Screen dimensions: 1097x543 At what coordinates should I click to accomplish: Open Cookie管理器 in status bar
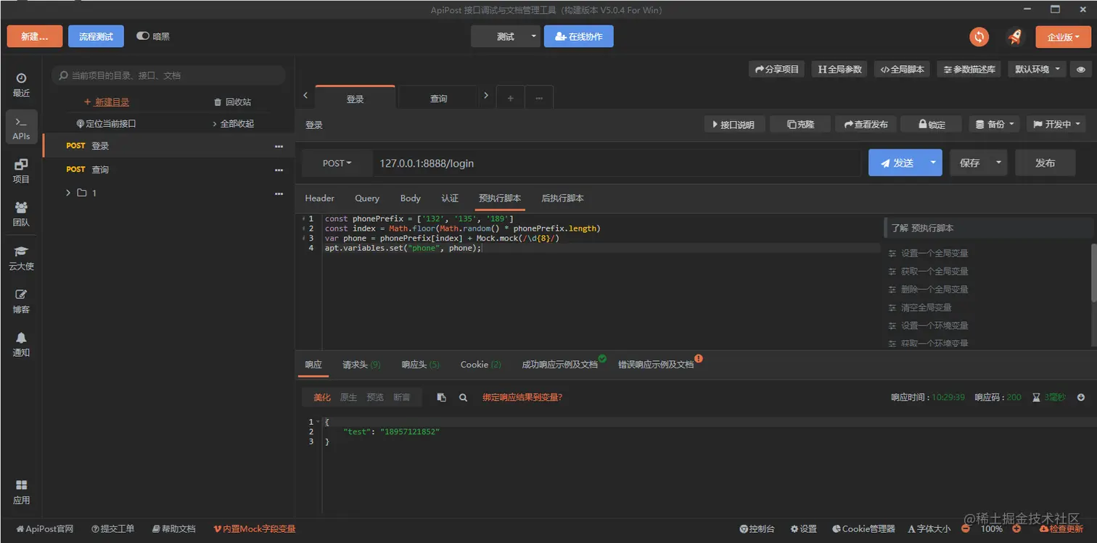863,529
